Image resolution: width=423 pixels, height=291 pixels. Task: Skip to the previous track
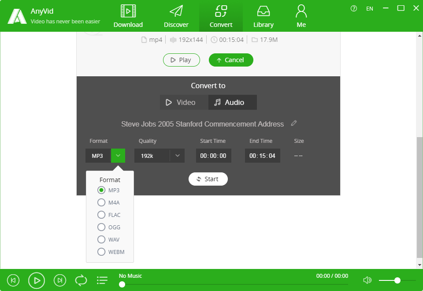13,280
